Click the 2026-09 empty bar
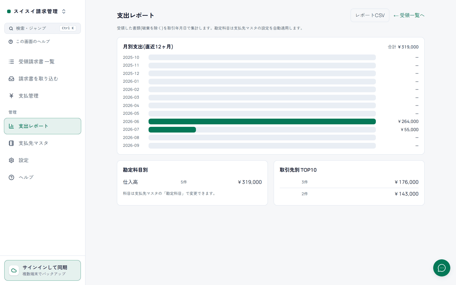Viewport: 456px width, 285px height. 262,146
